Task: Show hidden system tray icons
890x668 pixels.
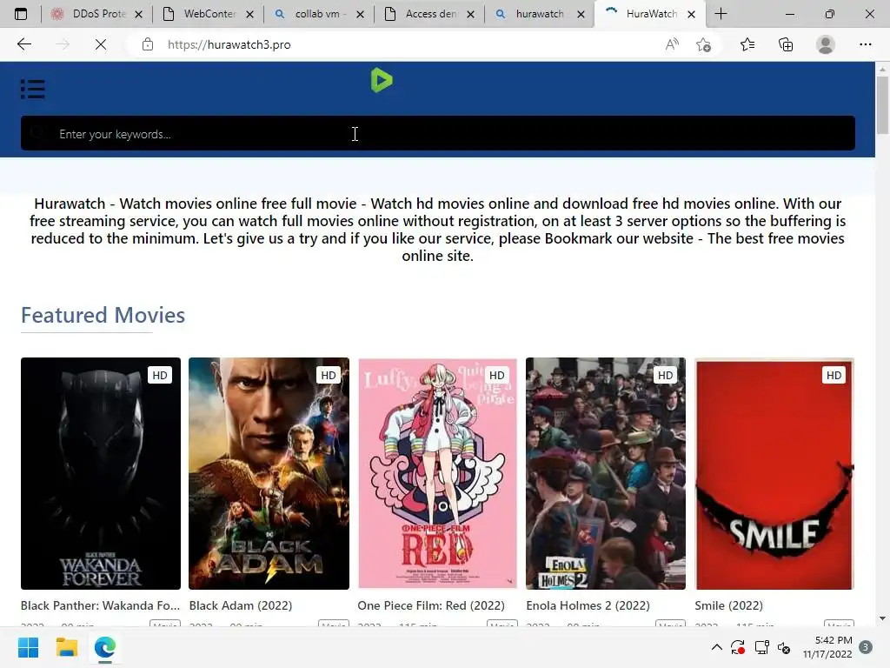Action: coord(717,647)
